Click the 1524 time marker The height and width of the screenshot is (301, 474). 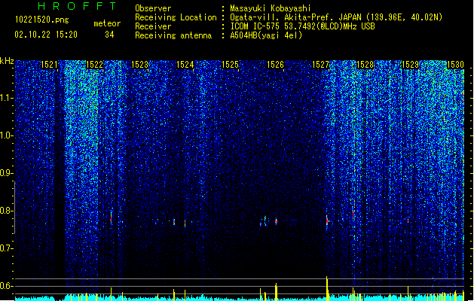[x=185, y=65]
